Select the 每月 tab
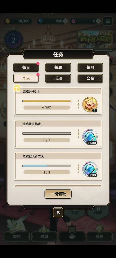This screenshot has width=116, height=258. (90, 68)
